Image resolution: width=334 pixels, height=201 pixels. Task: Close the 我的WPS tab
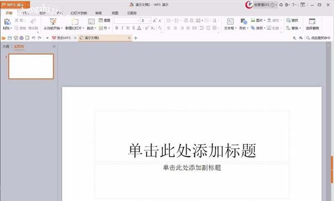(75, 38)
